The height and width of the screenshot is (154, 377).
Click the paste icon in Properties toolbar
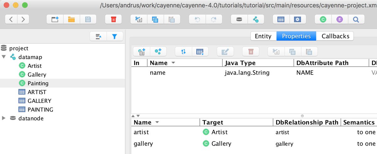coord(309,52)
